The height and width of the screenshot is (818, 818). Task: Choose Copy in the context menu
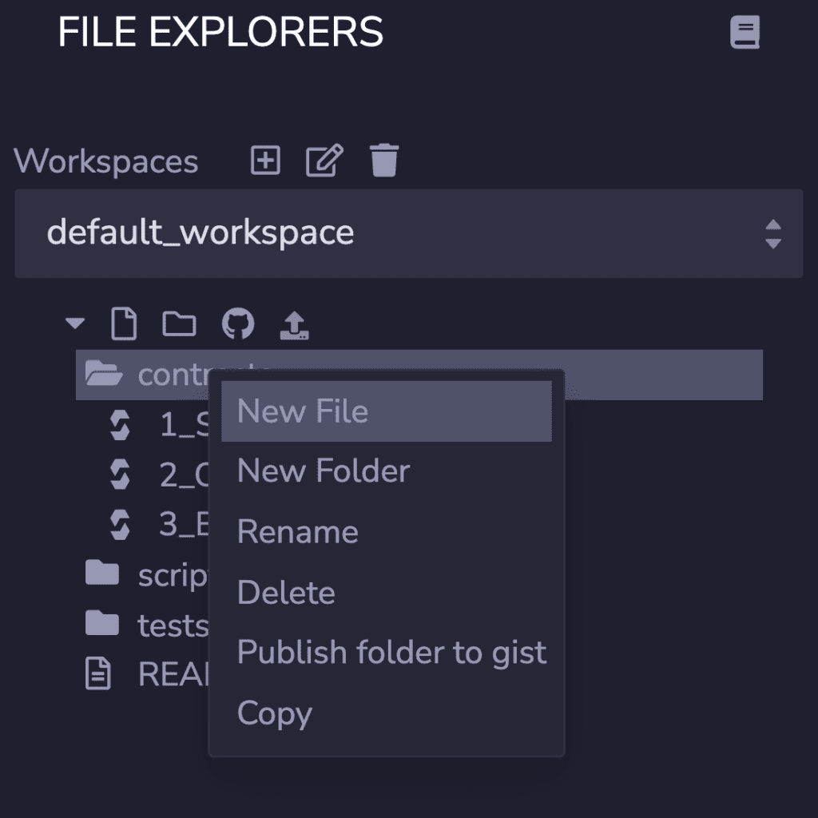tap(274, 713)
